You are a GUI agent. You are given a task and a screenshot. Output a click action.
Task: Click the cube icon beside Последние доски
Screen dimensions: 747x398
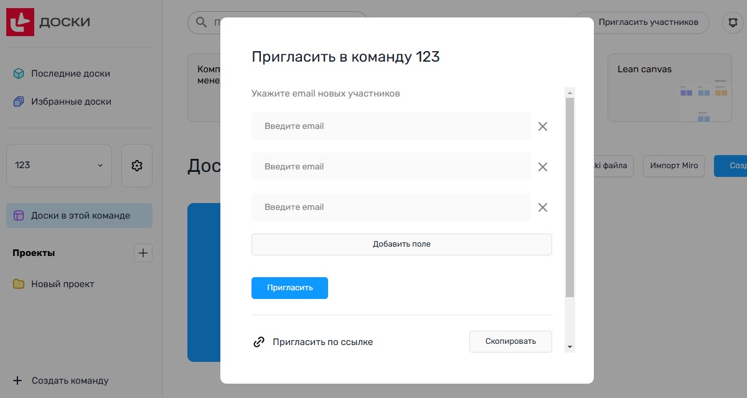coord(19,73)
